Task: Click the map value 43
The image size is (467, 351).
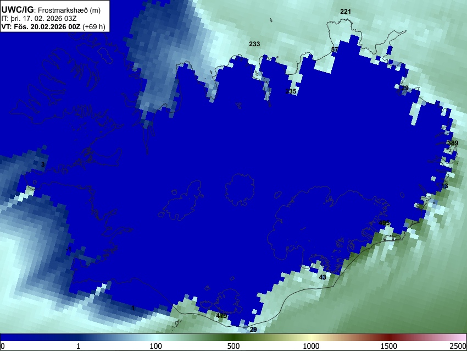Action: click(323, 277)
